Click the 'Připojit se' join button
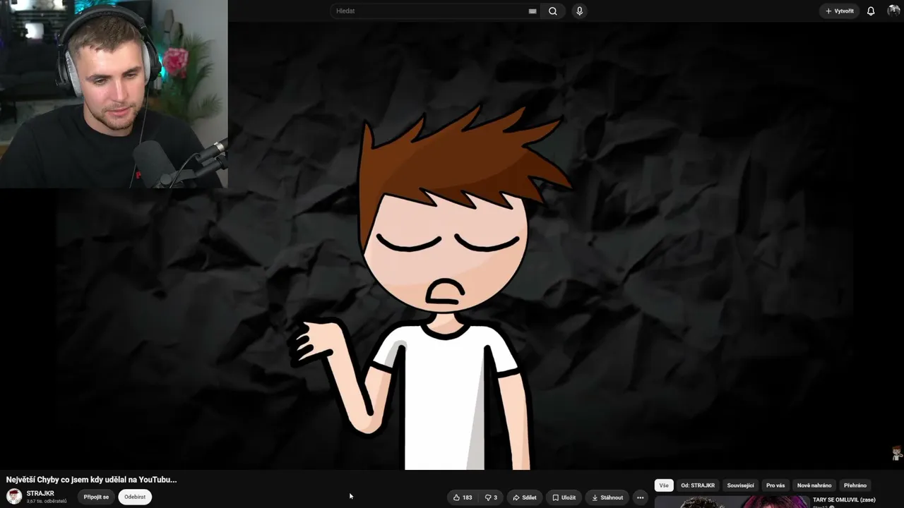Viewport: 904px width, 508px height. point(96,497)
